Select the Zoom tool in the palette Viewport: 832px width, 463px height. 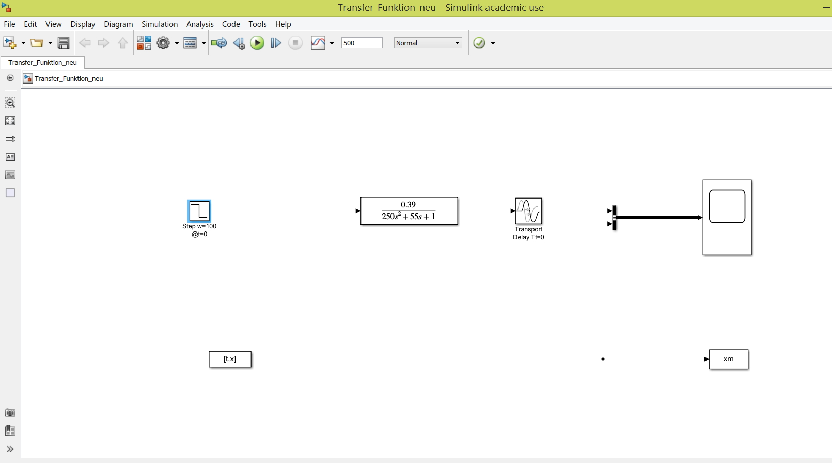[x=10, y=103]
